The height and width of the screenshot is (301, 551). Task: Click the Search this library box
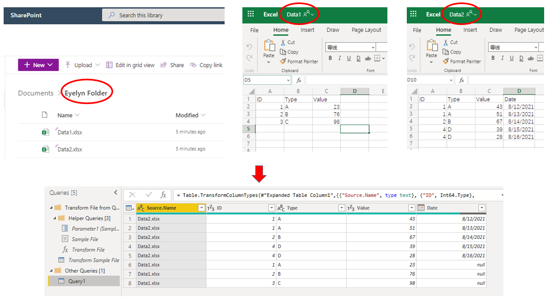163,15
